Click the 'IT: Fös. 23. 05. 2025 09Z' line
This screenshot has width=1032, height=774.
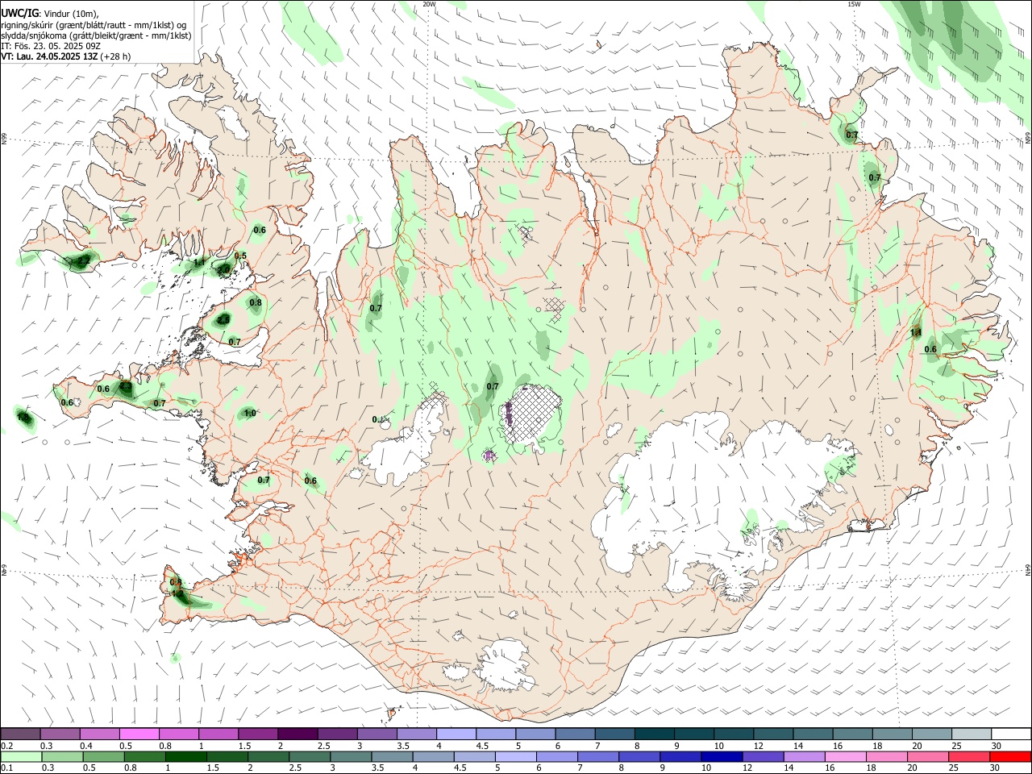51,46
